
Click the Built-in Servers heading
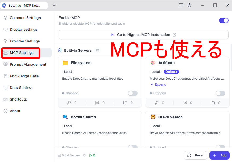point(78,51)
